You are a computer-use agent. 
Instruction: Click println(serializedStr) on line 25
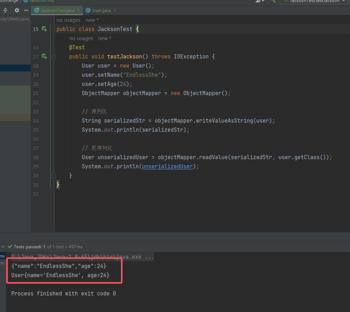coord(151,130)
